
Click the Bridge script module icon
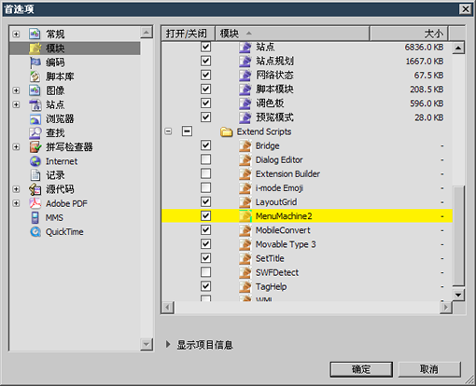point(245,145)
